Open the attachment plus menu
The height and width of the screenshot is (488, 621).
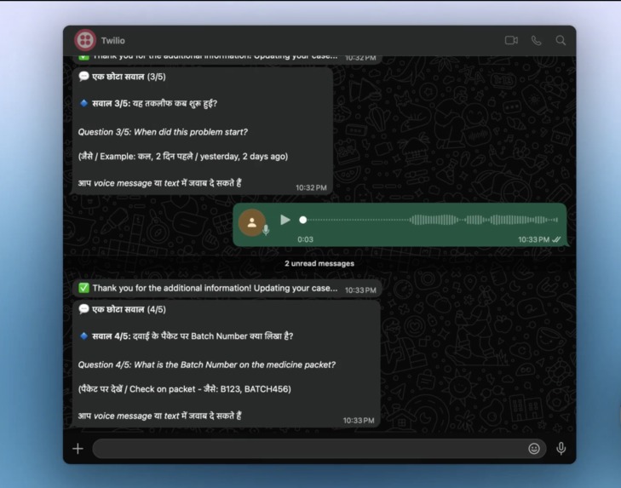(x=78, y=449)
